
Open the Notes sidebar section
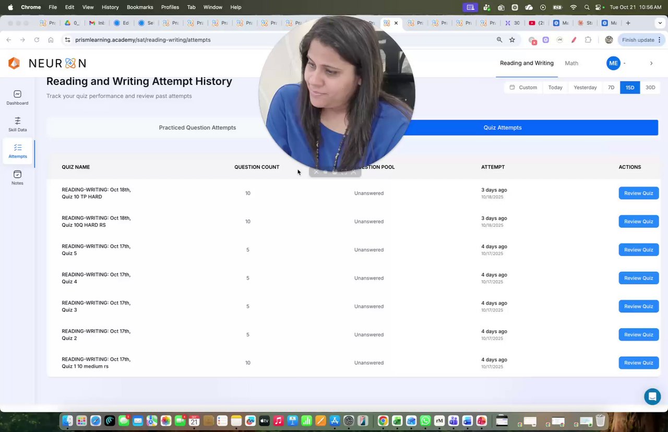(x=17, y=177)
